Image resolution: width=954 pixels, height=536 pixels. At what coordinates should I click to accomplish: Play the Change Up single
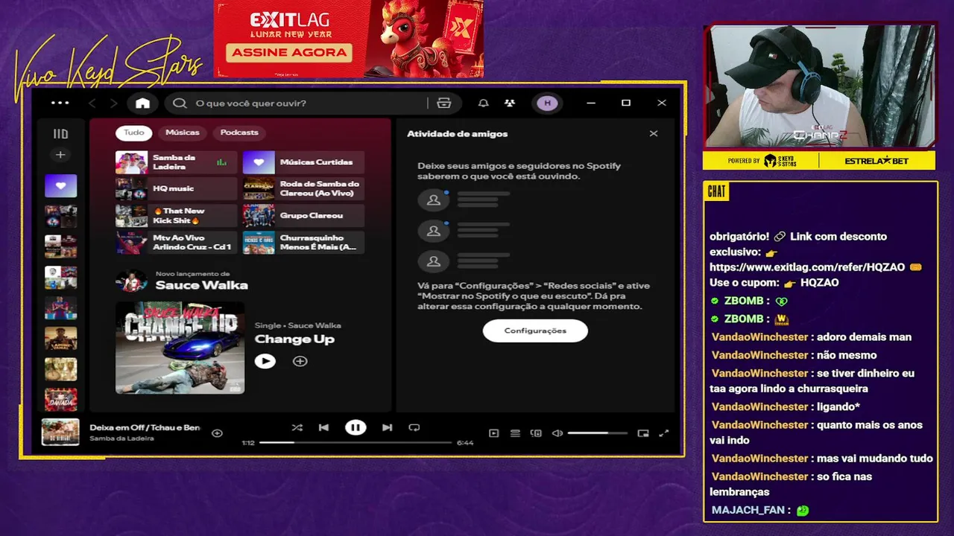pos(265,361)
